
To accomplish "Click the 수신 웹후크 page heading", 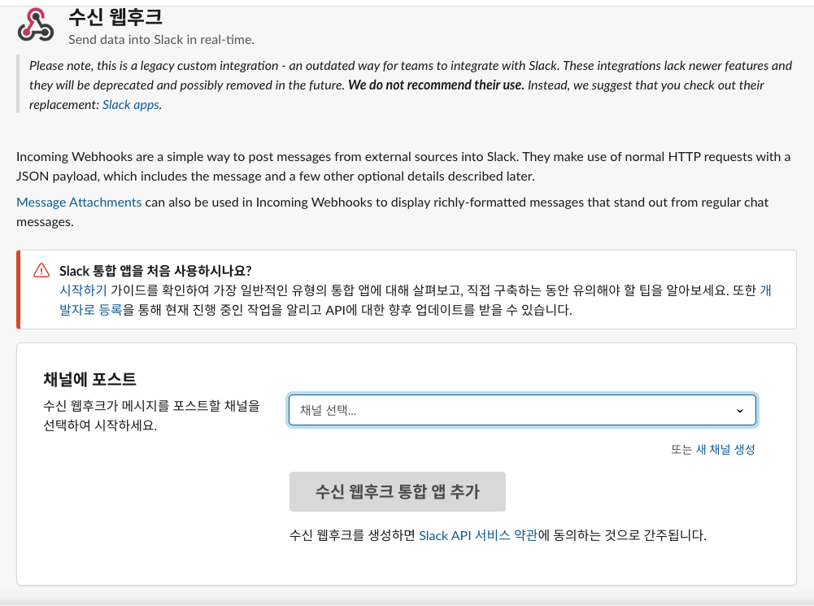I will pyautogui.click(x=115, y=17).
